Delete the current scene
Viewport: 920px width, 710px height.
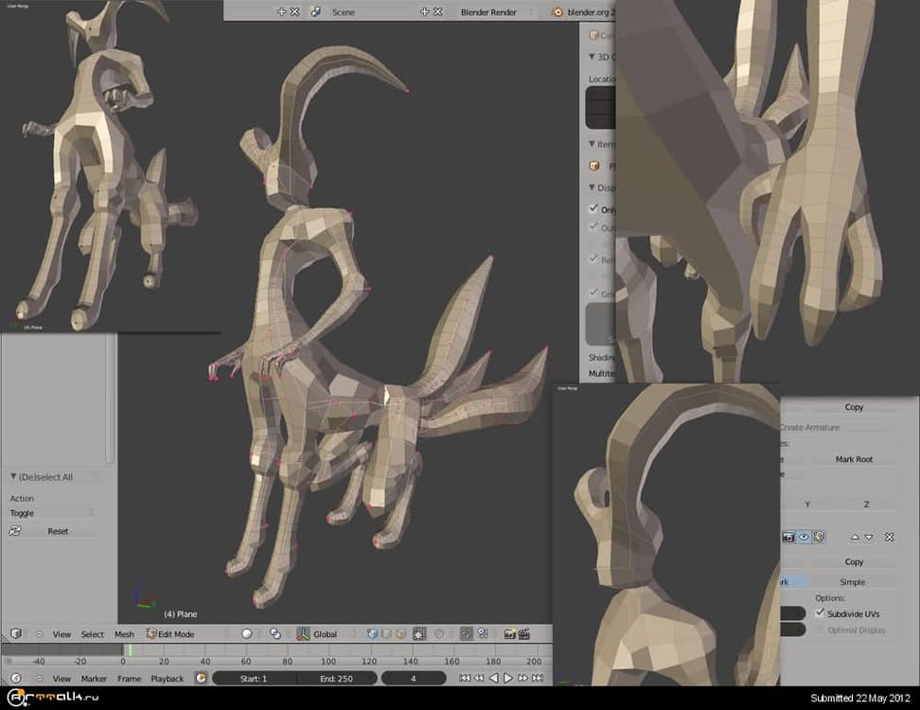click(x=437, y=11)
